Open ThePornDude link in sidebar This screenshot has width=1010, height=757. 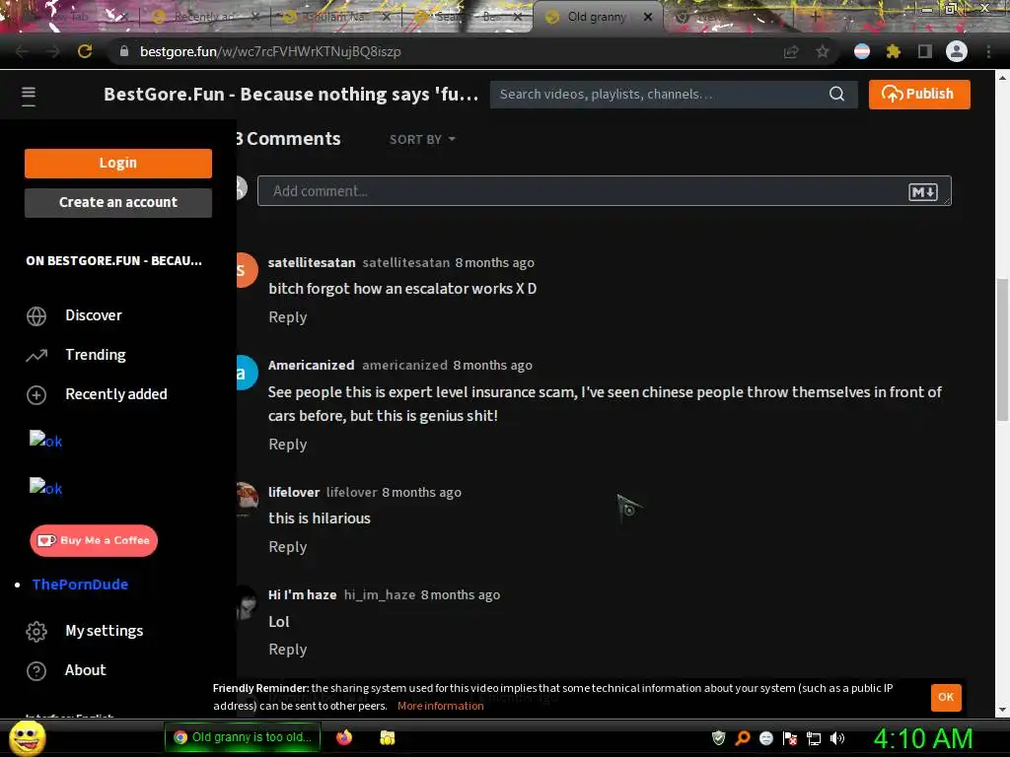point(80,585)
